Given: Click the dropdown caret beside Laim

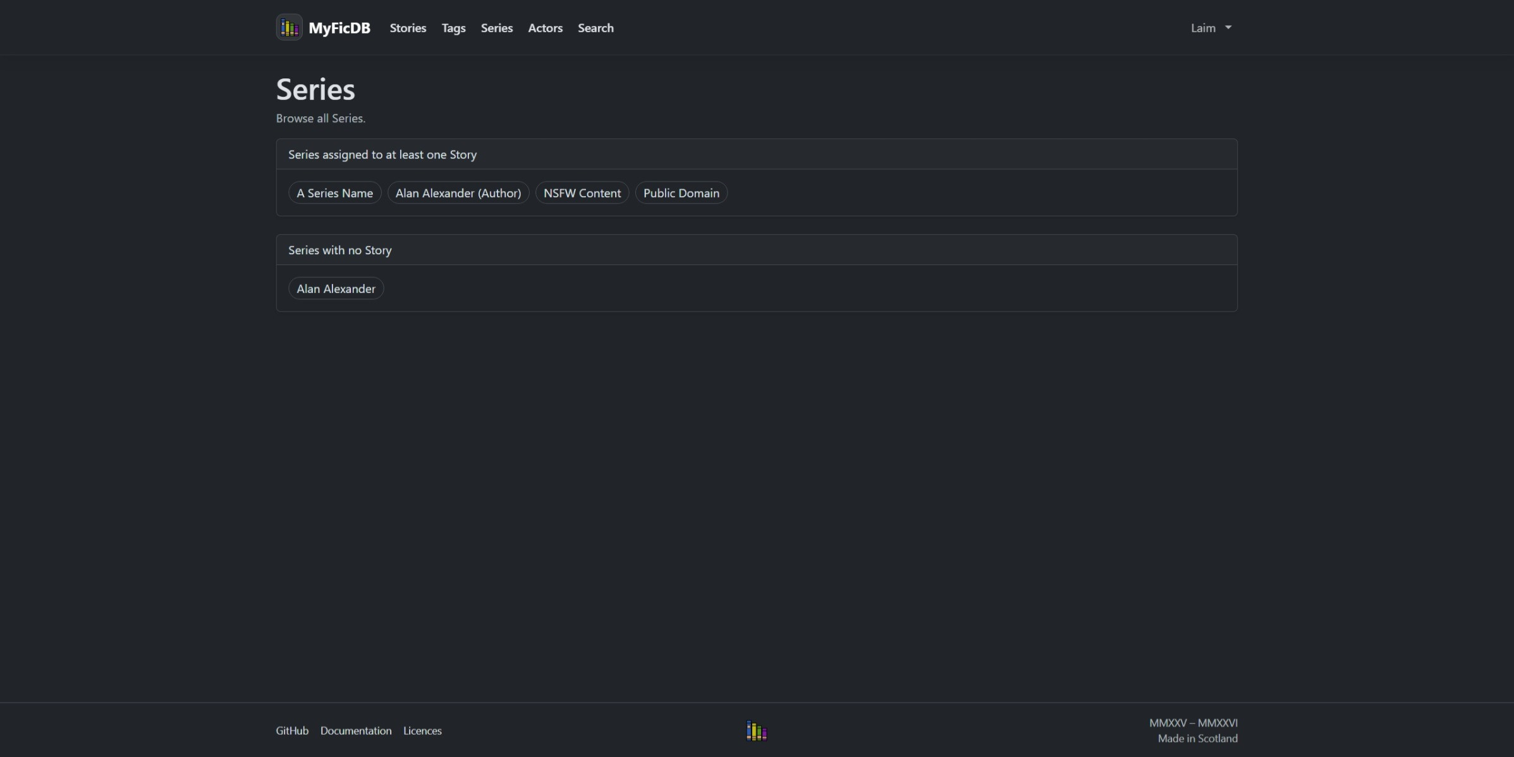Looking at the screenshot, I should tap(1228, 27).
